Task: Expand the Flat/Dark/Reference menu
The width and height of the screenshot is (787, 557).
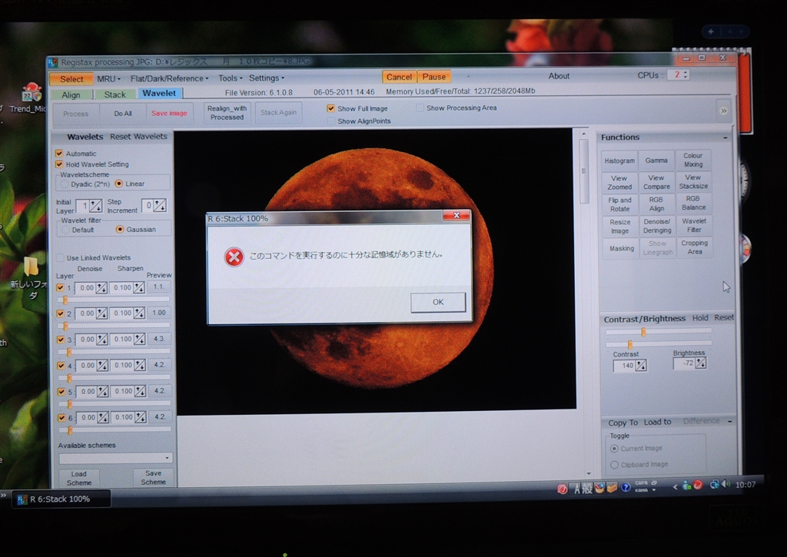Action: pyautogui.click(x=169, y=78)
